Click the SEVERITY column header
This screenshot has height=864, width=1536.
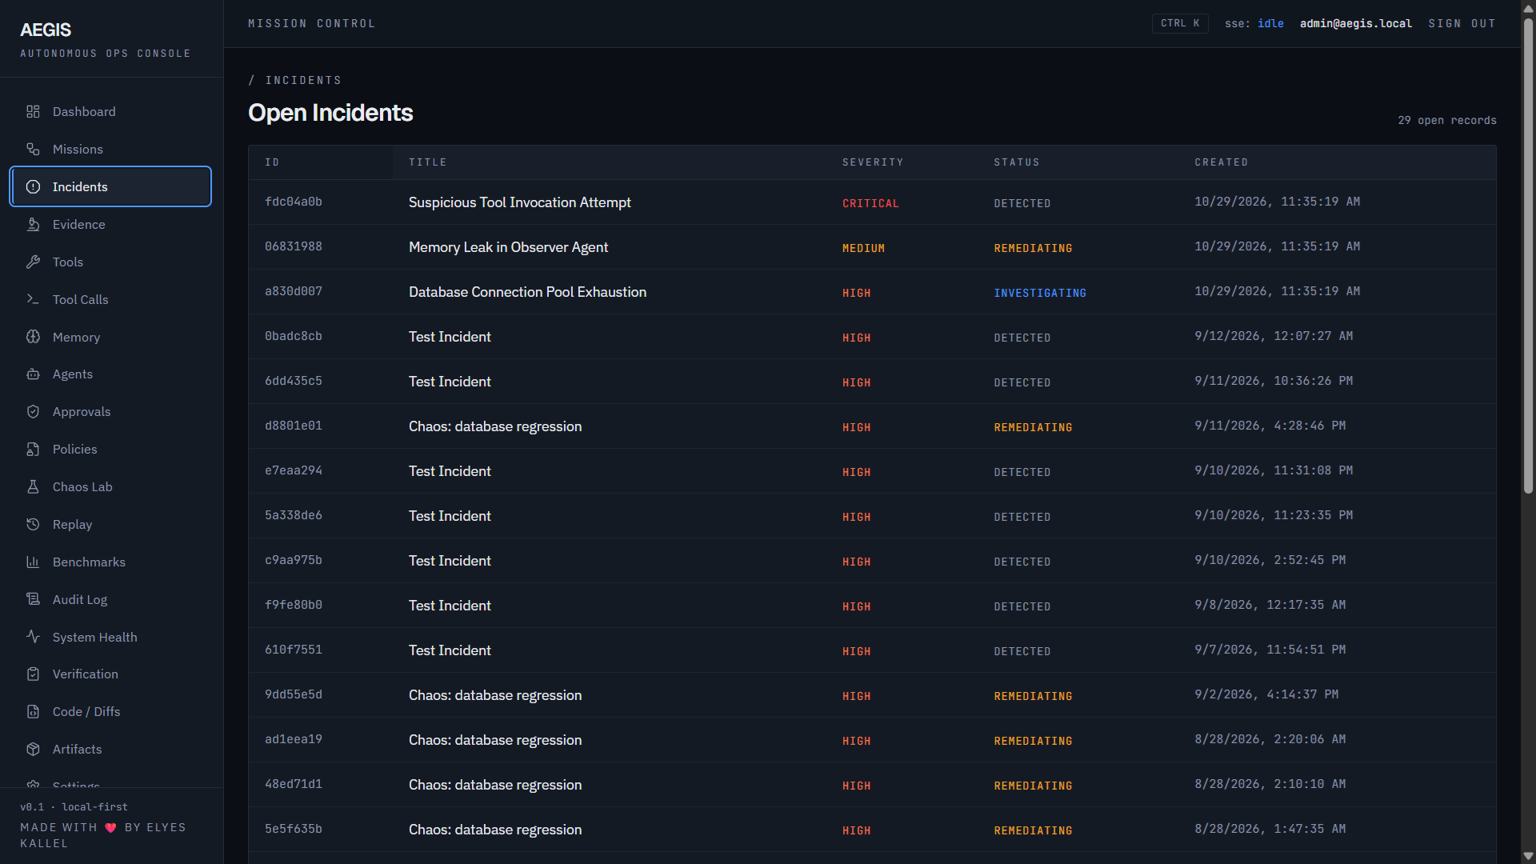coord(873,162)
